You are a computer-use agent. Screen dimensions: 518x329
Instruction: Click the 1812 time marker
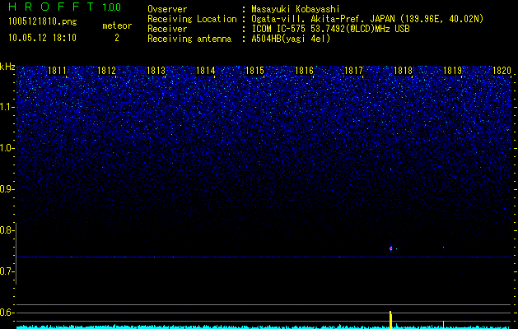pyautogui.click(x=106, y=71)
